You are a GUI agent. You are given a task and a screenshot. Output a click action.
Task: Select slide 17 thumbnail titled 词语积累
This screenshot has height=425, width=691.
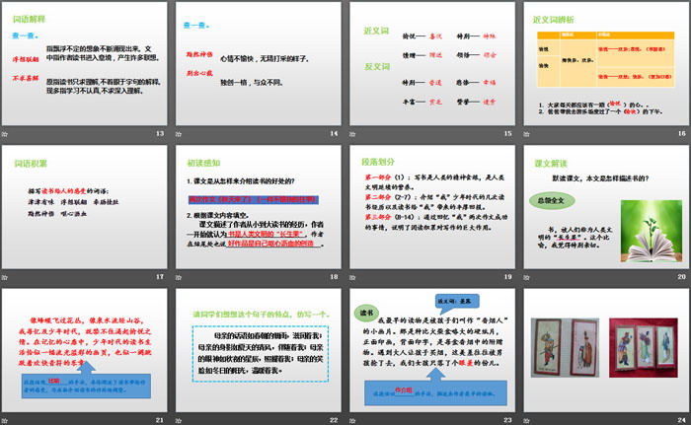(x=85, y=207)
